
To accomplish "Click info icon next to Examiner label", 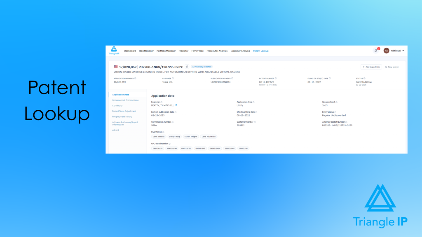I will click(x=162, y=102).
